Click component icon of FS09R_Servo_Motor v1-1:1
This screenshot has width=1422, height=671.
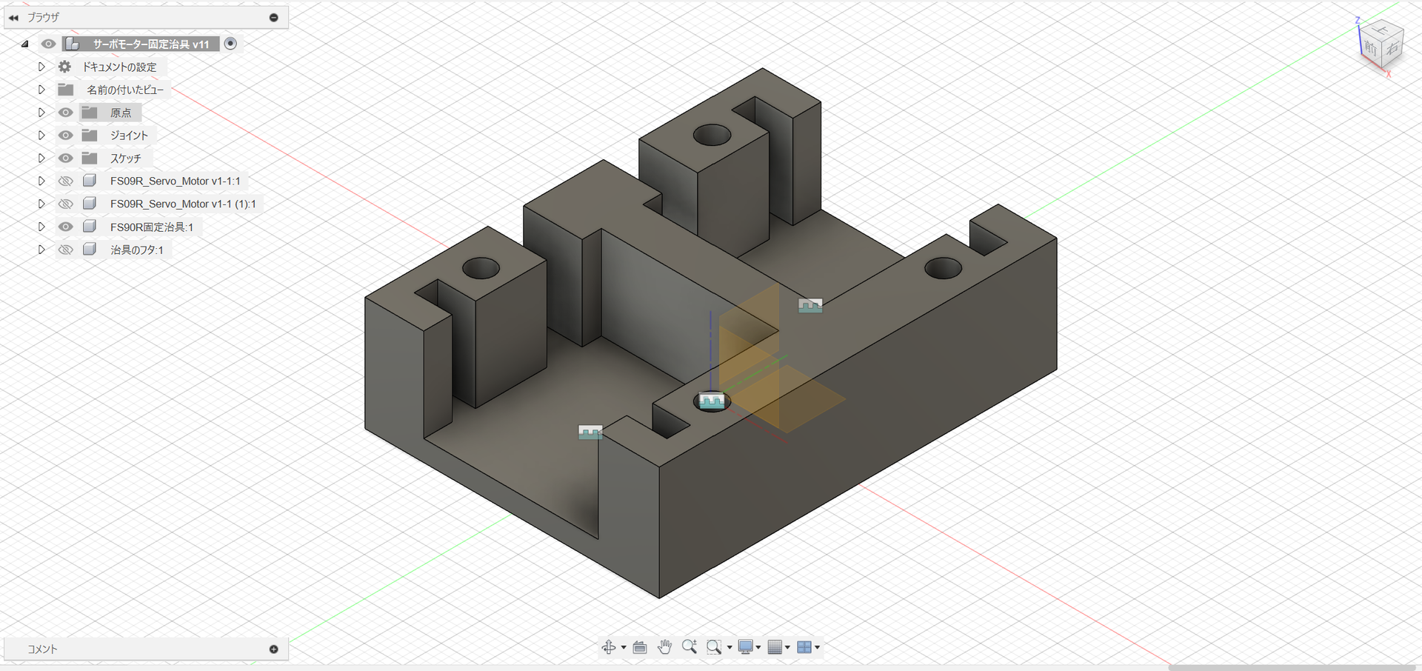(x=90, y=181)
